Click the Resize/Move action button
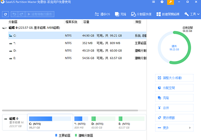The height and width of the screenshot is (140, 201). [x=174, y=78]
